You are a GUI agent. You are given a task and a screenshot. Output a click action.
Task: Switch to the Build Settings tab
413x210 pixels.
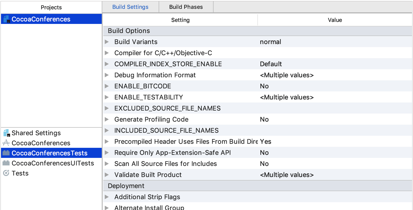point(130,7)
